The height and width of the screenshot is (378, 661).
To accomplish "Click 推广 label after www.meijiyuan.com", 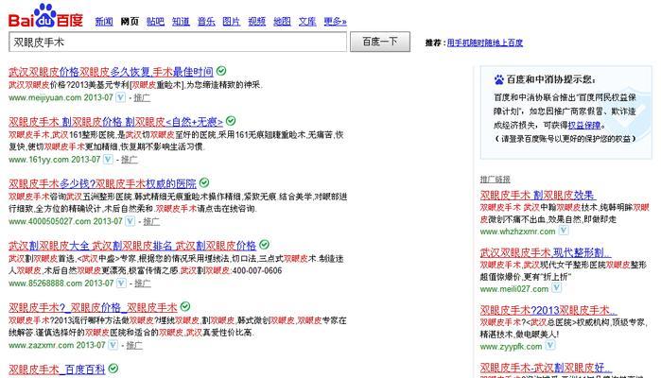I will [x=142, y=97].
